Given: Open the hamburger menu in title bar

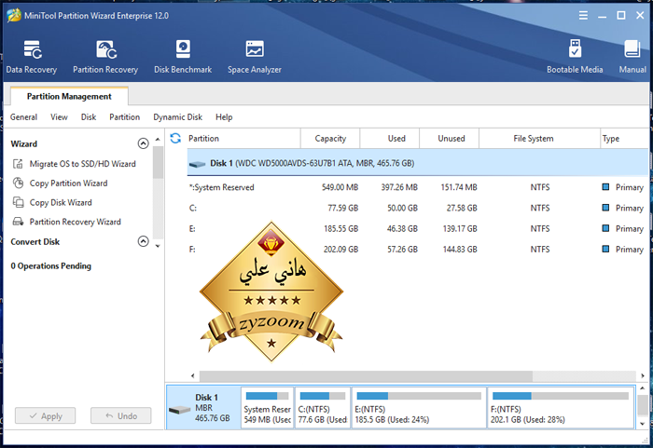Looking at the screenshot, I should pos(583,16).
